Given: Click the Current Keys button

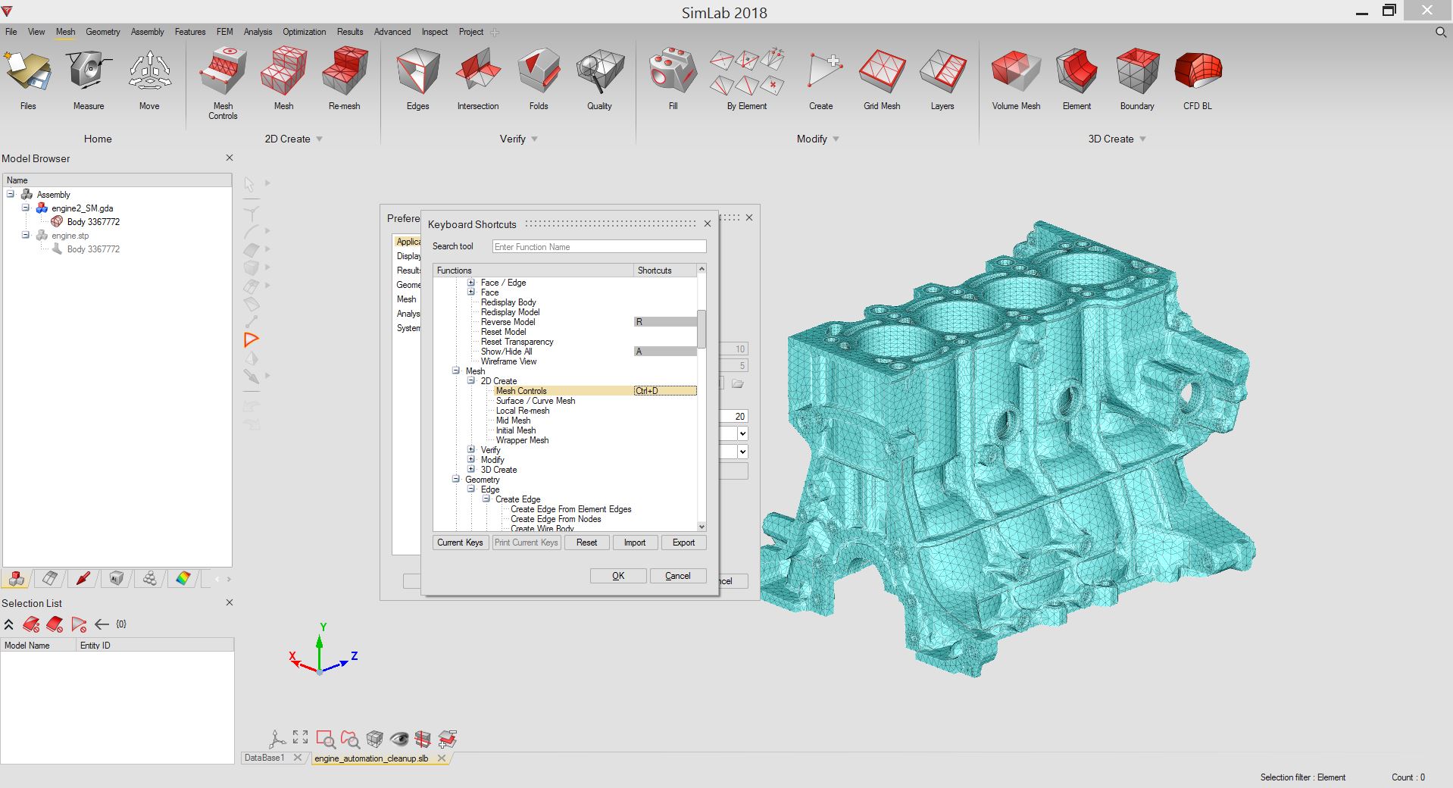Looking at the screenshot, I should [460, 543].
